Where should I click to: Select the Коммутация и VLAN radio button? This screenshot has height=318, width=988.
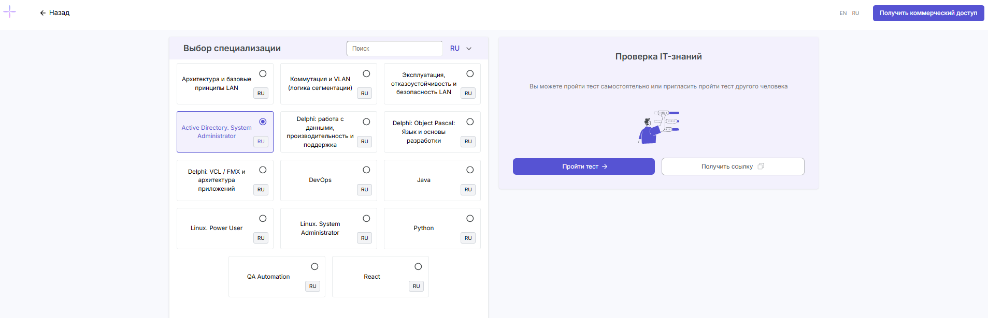pyautogui.click(x=366, y=74)
